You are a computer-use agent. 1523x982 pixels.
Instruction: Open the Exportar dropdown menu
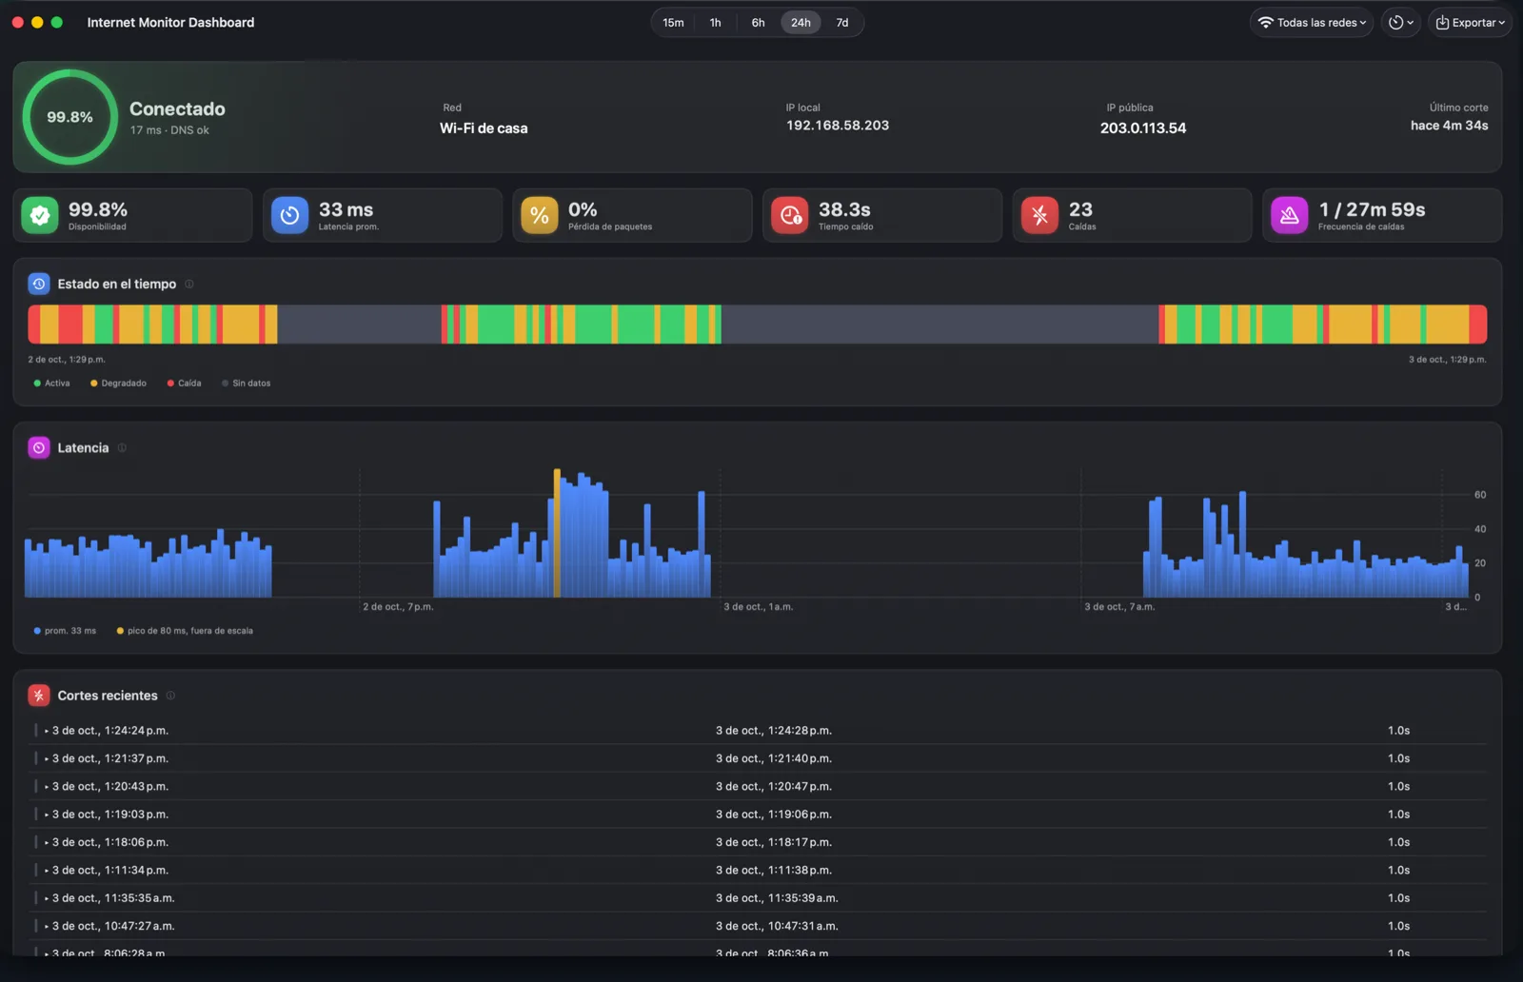(1470, 22)
